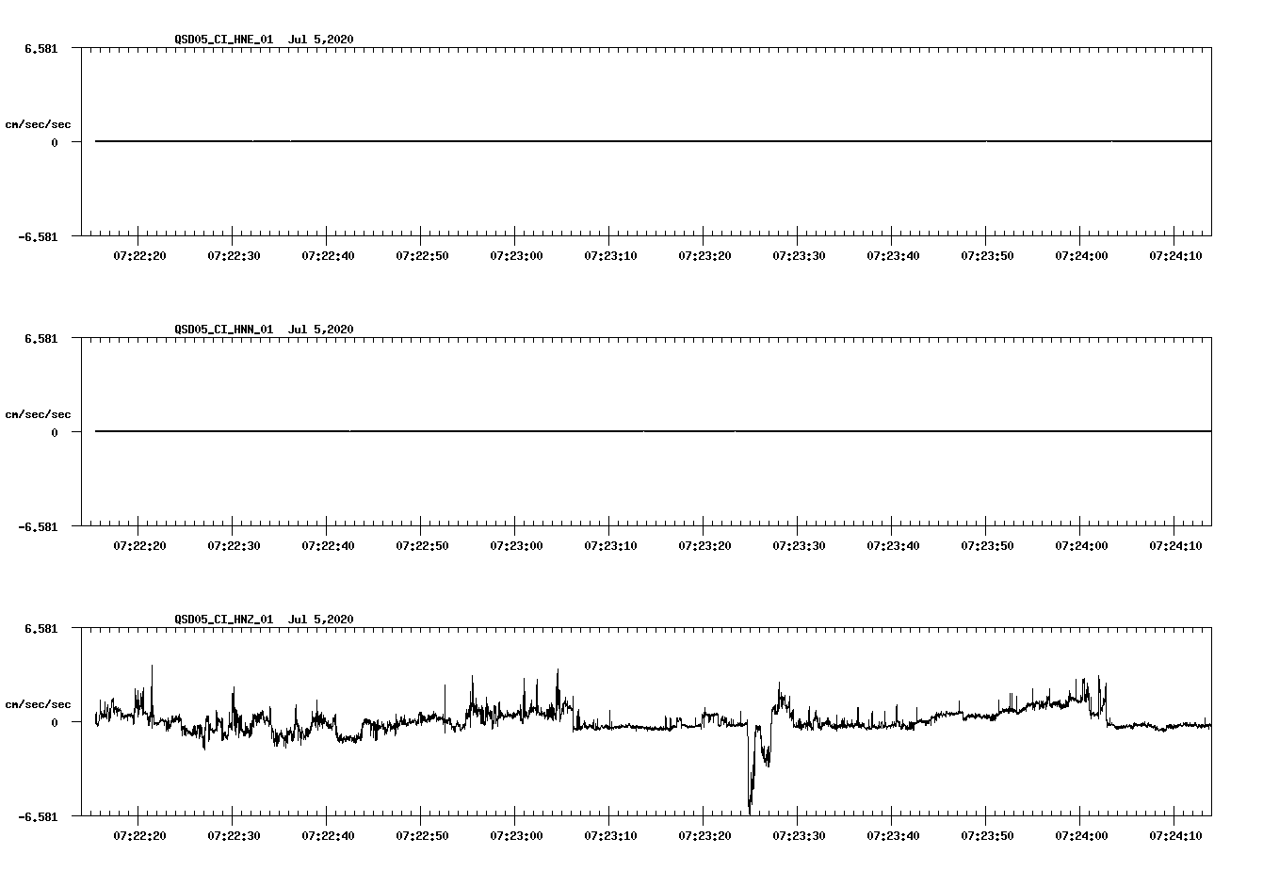Click the cm/sec/sec unit label of HNE plot
This screenshot has width=1279, height=870.
[38, 124]
